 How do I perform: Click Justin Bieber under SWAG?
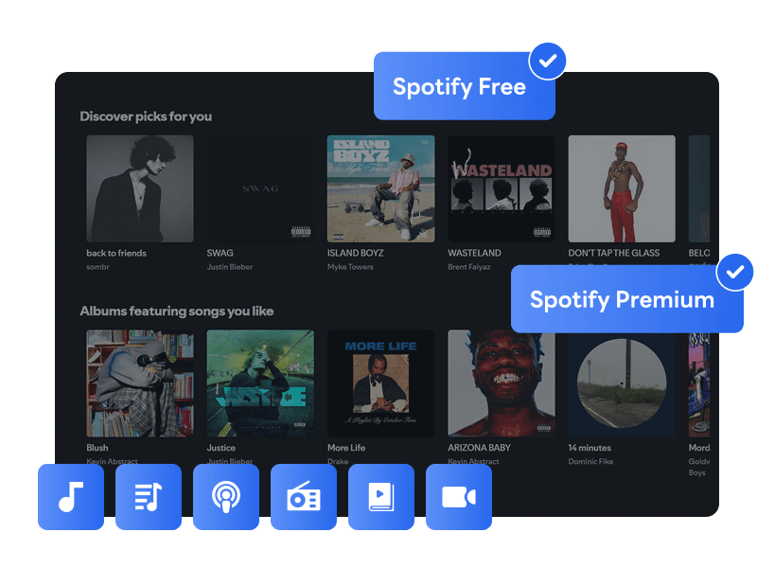230,267
